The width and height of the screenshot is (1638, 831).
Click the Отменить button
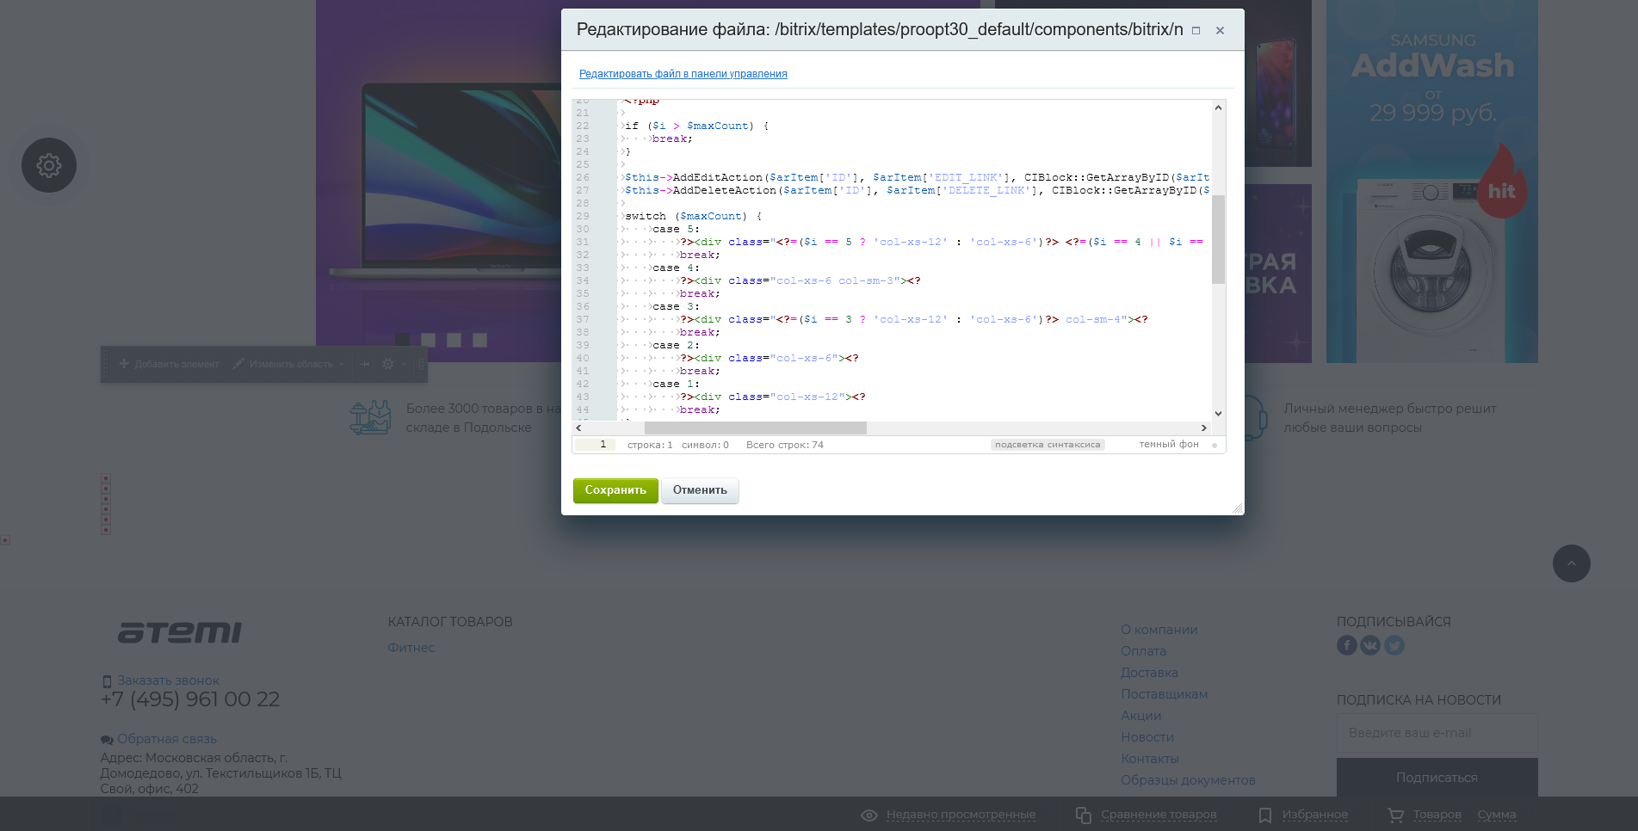tap(700, 490)
